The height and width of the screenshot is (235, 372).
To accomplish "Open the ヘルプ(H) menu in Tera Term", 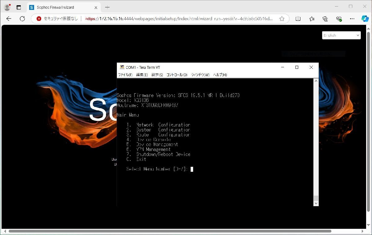I will [x=220, y=75].
